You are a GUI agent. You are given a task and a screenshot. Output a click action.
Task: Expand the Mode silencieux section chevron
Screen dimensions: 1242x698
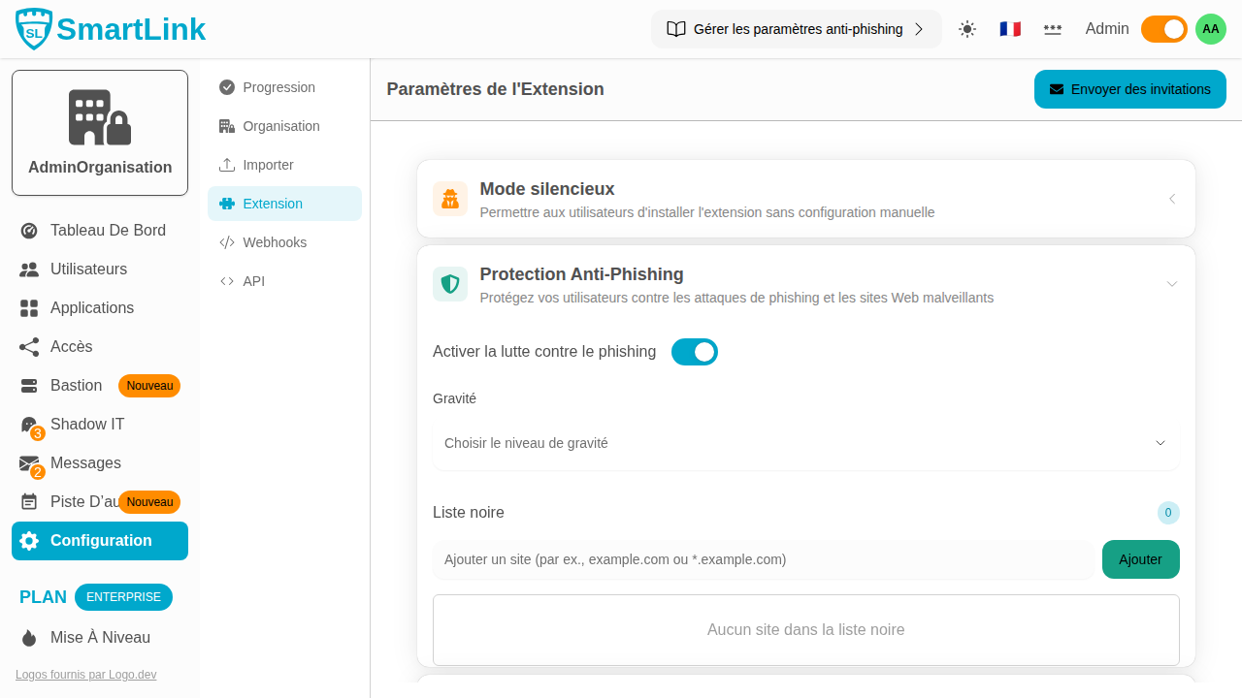pyautogui.click(x=1172, y=199)
